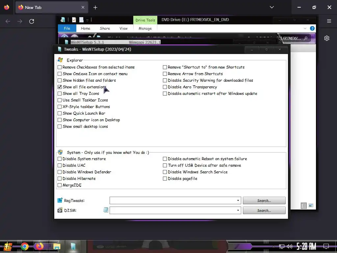The height and width of the screenshot is (253, 337).
Task: Check Disable Windows Search Service
Action: click(165, 172)
